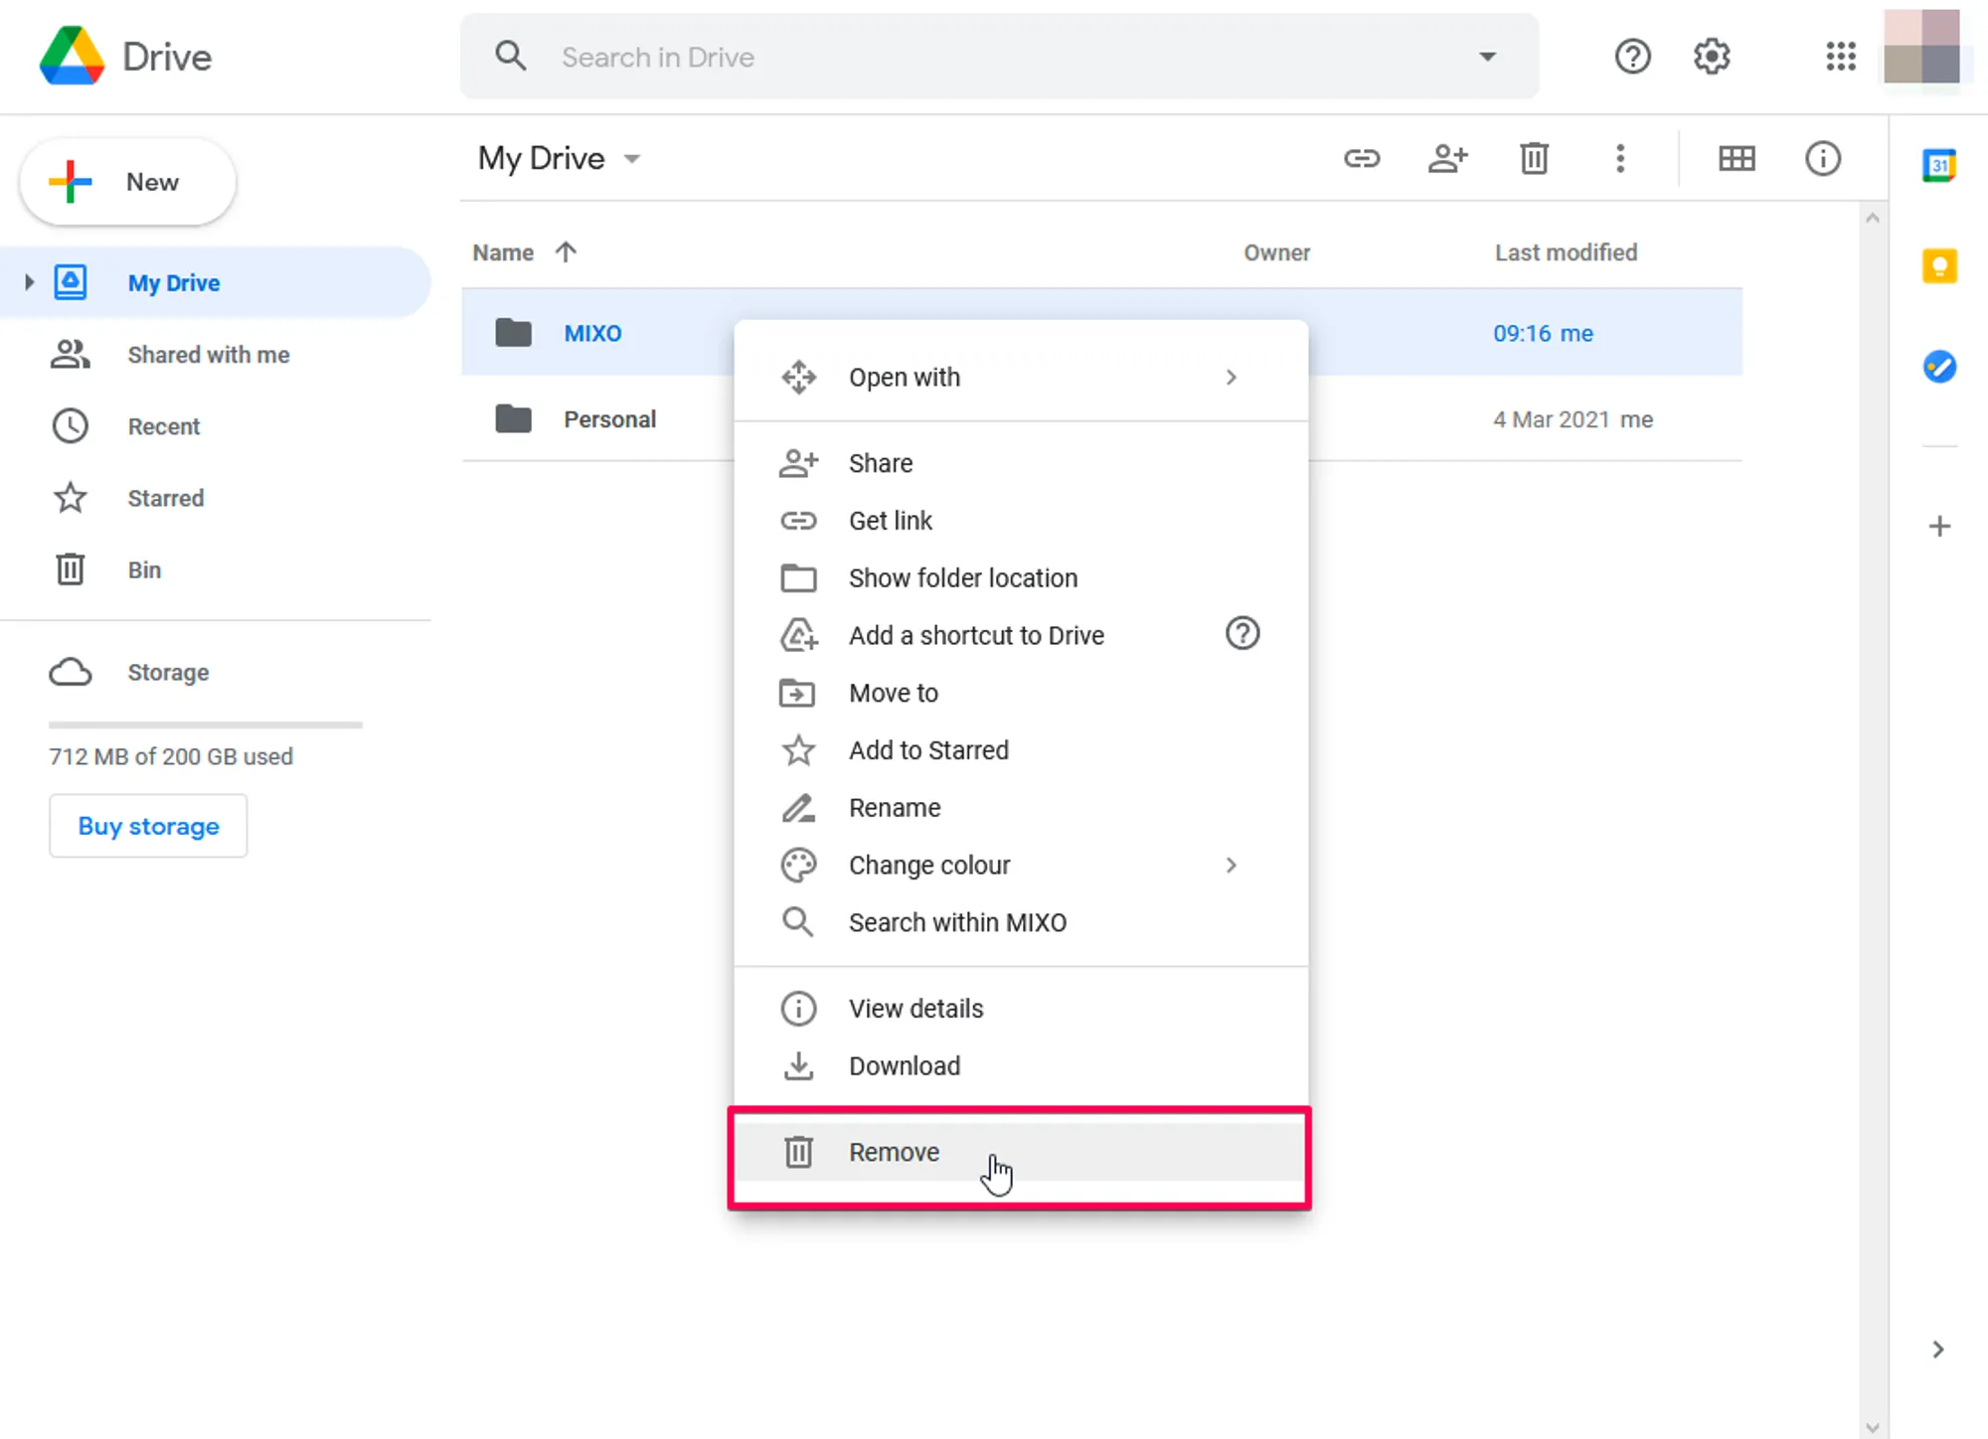Expand search options dropdown arrow

pyautogui.click(x=1487, y=57)
